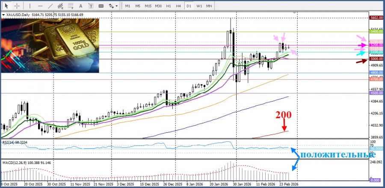Select the arrow cursor tool

tap(6, 6)
